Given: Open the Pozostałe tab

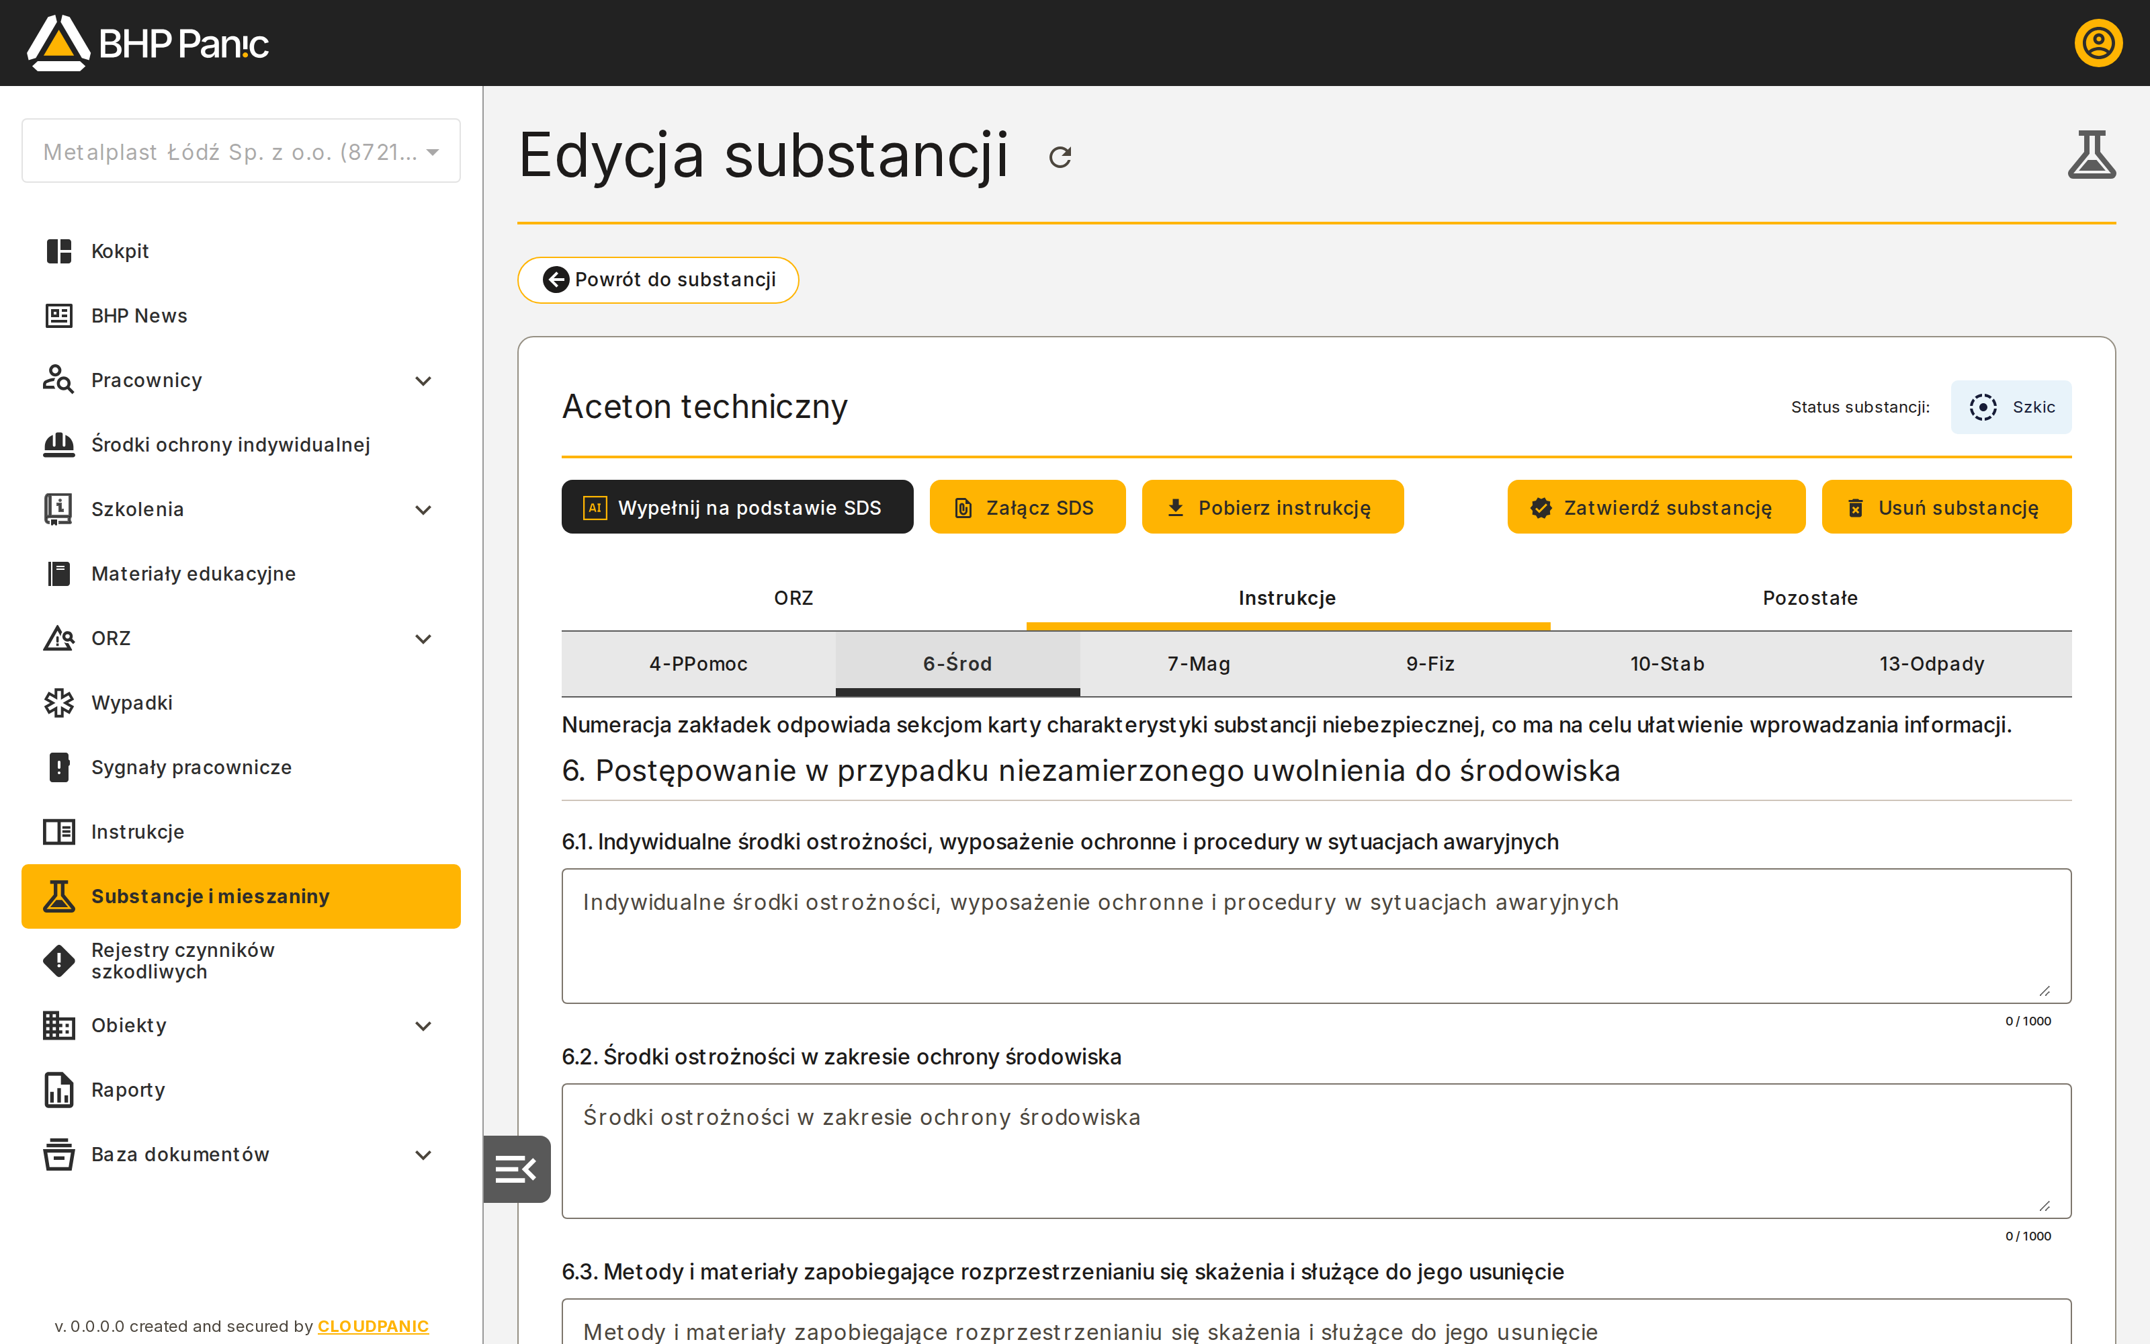Looking at the screenshot, I should pyautogui.click(x=1810, y=598).
